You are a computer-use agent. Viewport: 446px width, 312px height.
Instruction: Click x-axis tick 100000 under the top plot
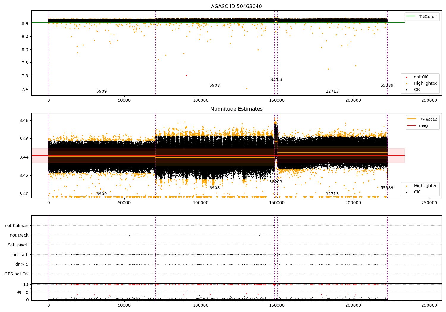[201, 100]
